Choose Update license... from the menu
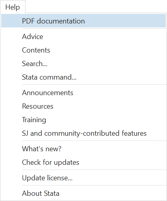This screenshot has width=167, height=201. (x=83, y=178)
